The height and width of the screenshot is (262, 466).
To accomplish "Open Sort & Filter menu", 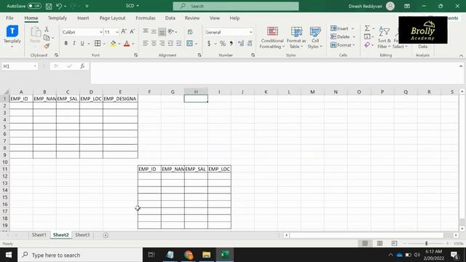I will (384, 37).
